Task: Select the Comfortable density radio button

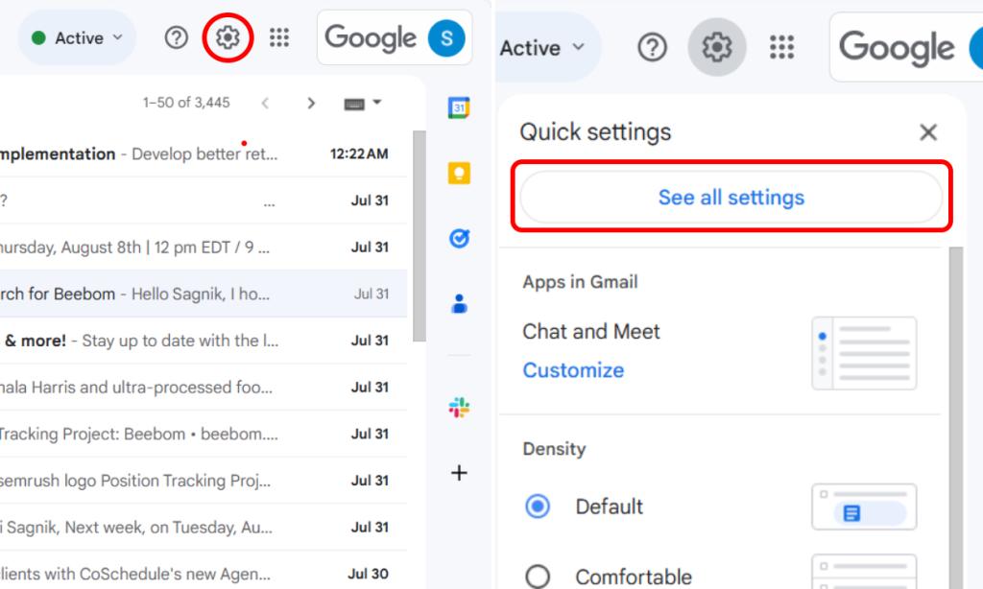Action: [538, 577]
